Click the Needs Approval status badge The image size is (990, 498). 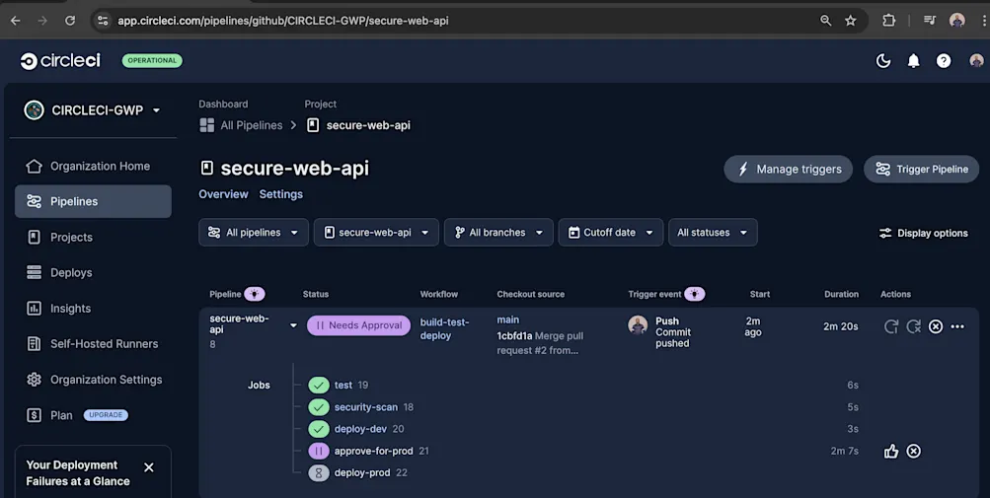[358, 325]
